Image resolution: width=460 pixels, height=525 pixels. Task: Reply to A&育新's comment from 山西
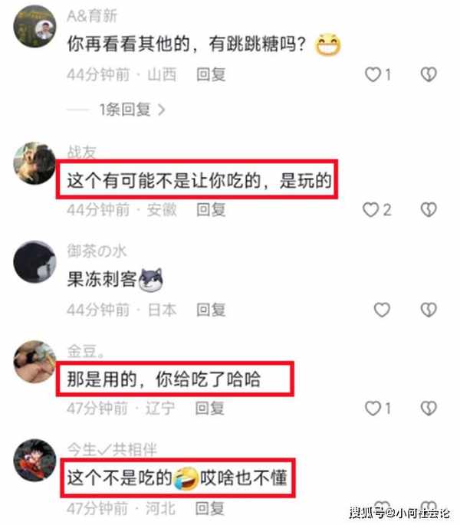(211, 74)
